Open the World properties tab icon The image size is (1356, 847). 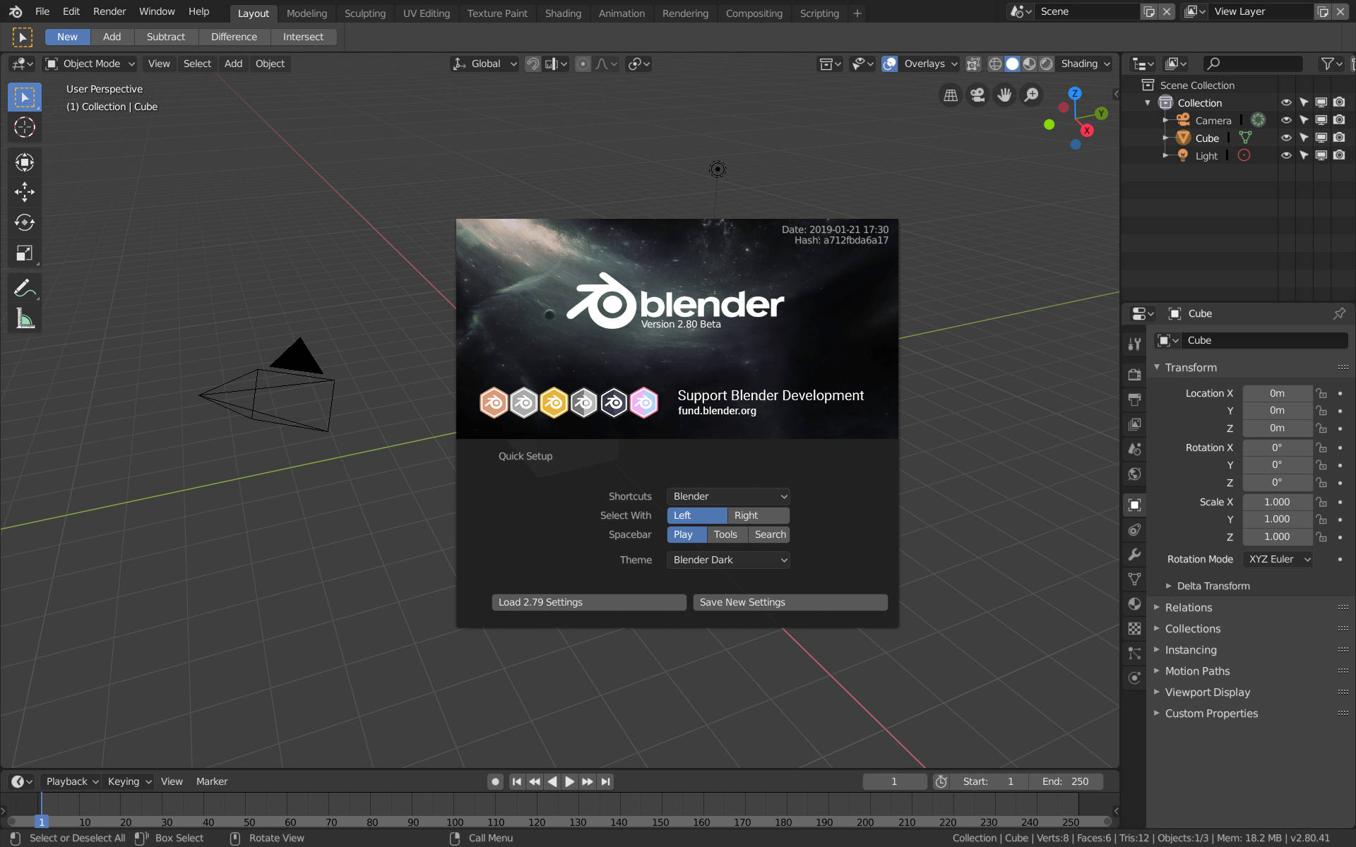(1134, 474)
